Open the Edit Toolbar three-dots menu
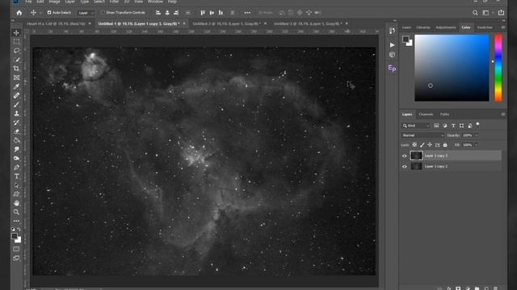 [x=16, y=221]
